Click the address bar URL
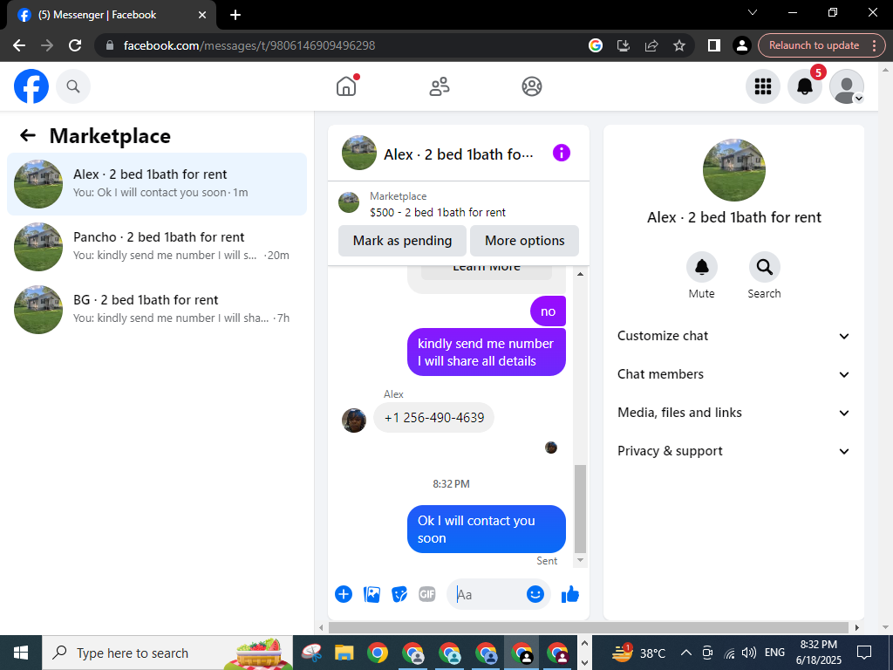Viewport: 893px width, 670px height. pos(249,45)
